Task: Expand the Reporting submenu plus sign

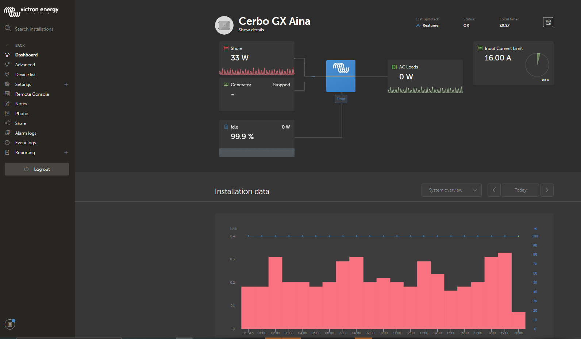Action: click(66, 153)
